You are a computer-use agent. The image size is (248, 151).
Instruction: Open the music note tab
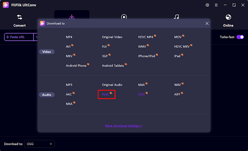pos(176,17)
